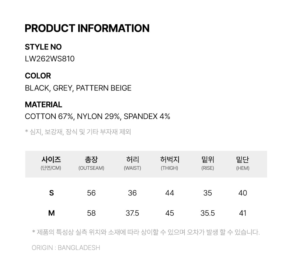Click the grey Korean material footnote
Viewport: 289px width, 274px height.
click(78, 132)
